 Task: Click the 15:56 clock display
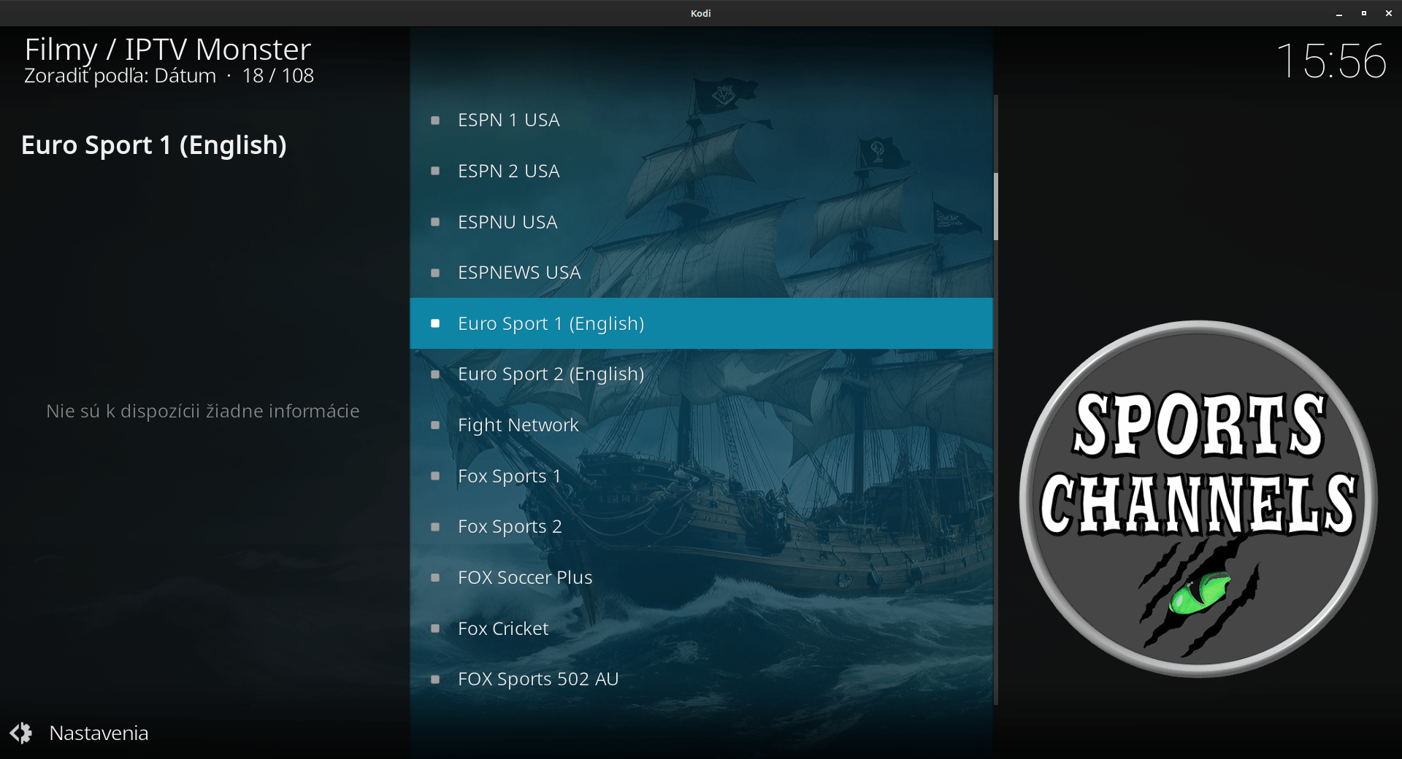1330,61
